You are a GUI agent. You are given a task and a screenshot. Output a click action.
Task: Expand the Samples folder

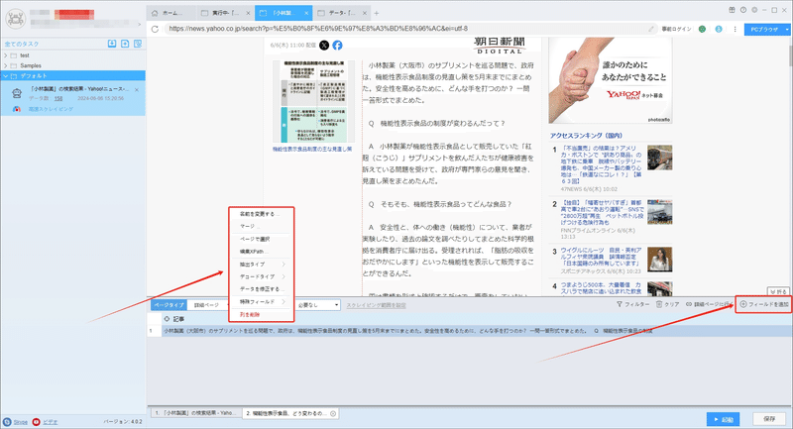pyautogui.click(x=6, y=65)
